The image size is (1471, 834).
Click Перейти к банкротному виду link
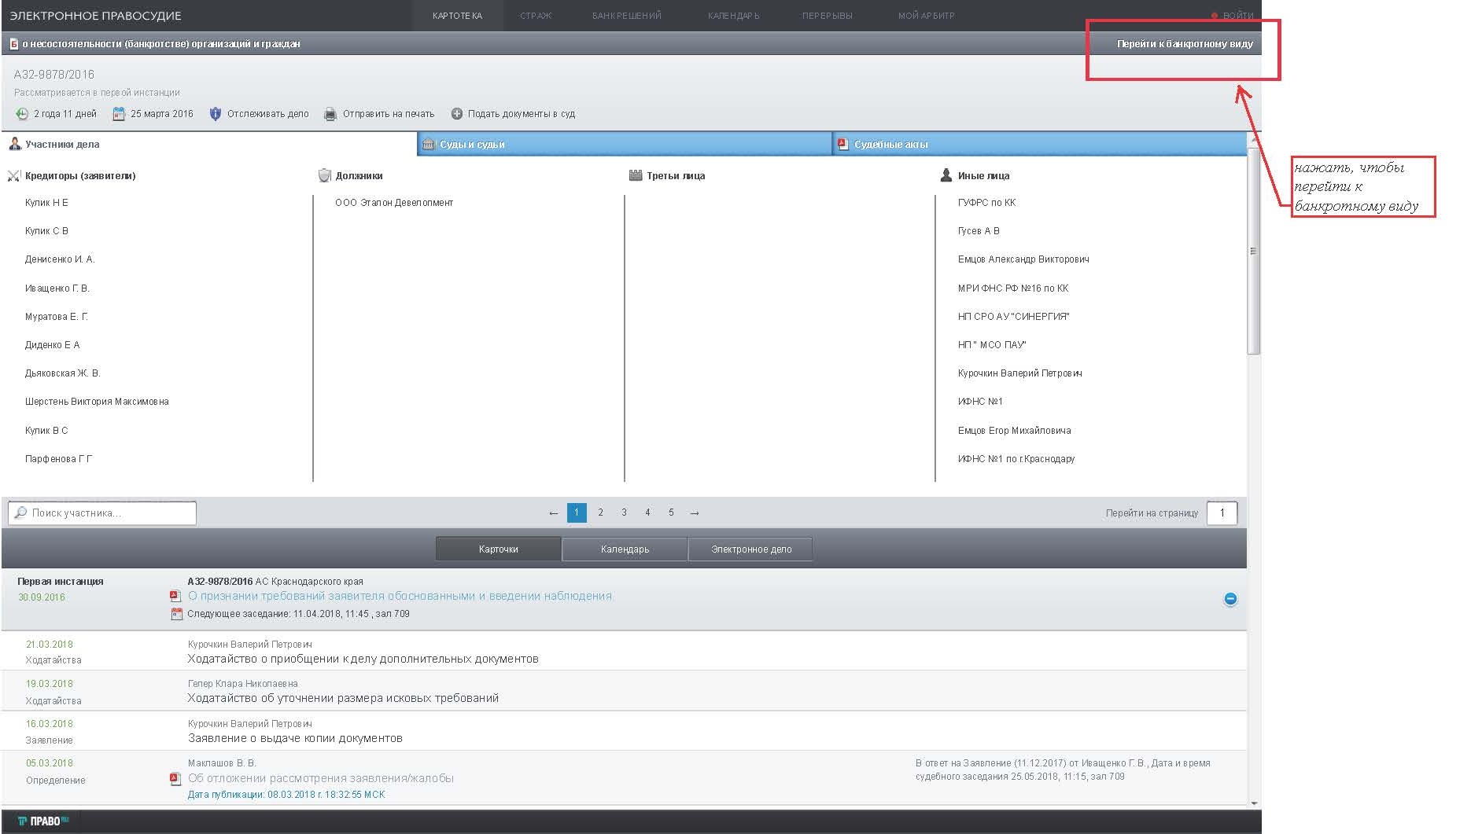[1185, 44]
